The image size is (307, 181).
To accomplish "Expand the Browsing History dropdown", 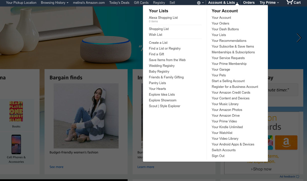I will [55, 3].
